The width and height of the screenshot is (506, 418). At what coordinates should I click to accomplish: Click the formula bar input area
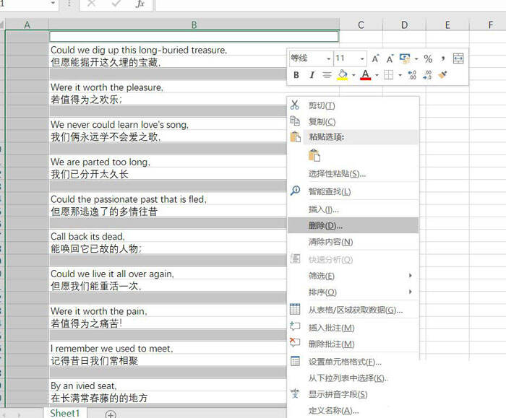click(x=330, y=4)
